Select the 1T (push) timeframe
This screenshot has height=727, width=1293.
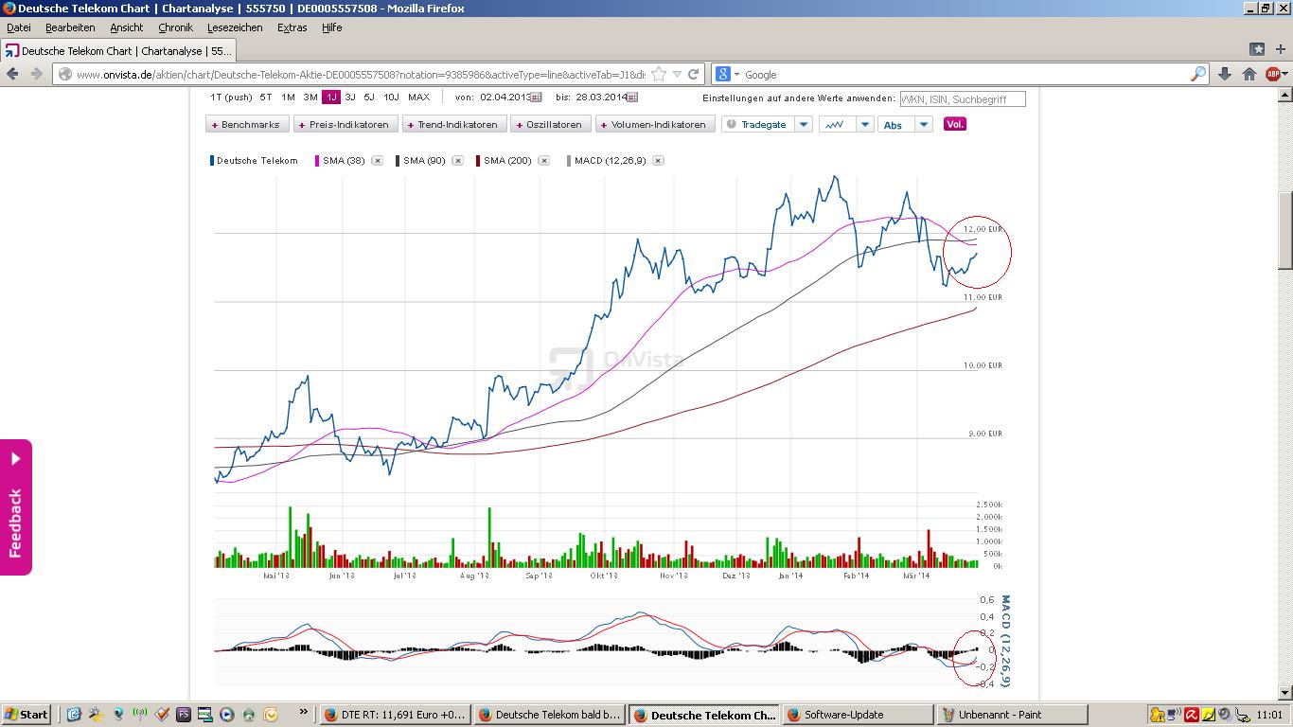(231, 98)
